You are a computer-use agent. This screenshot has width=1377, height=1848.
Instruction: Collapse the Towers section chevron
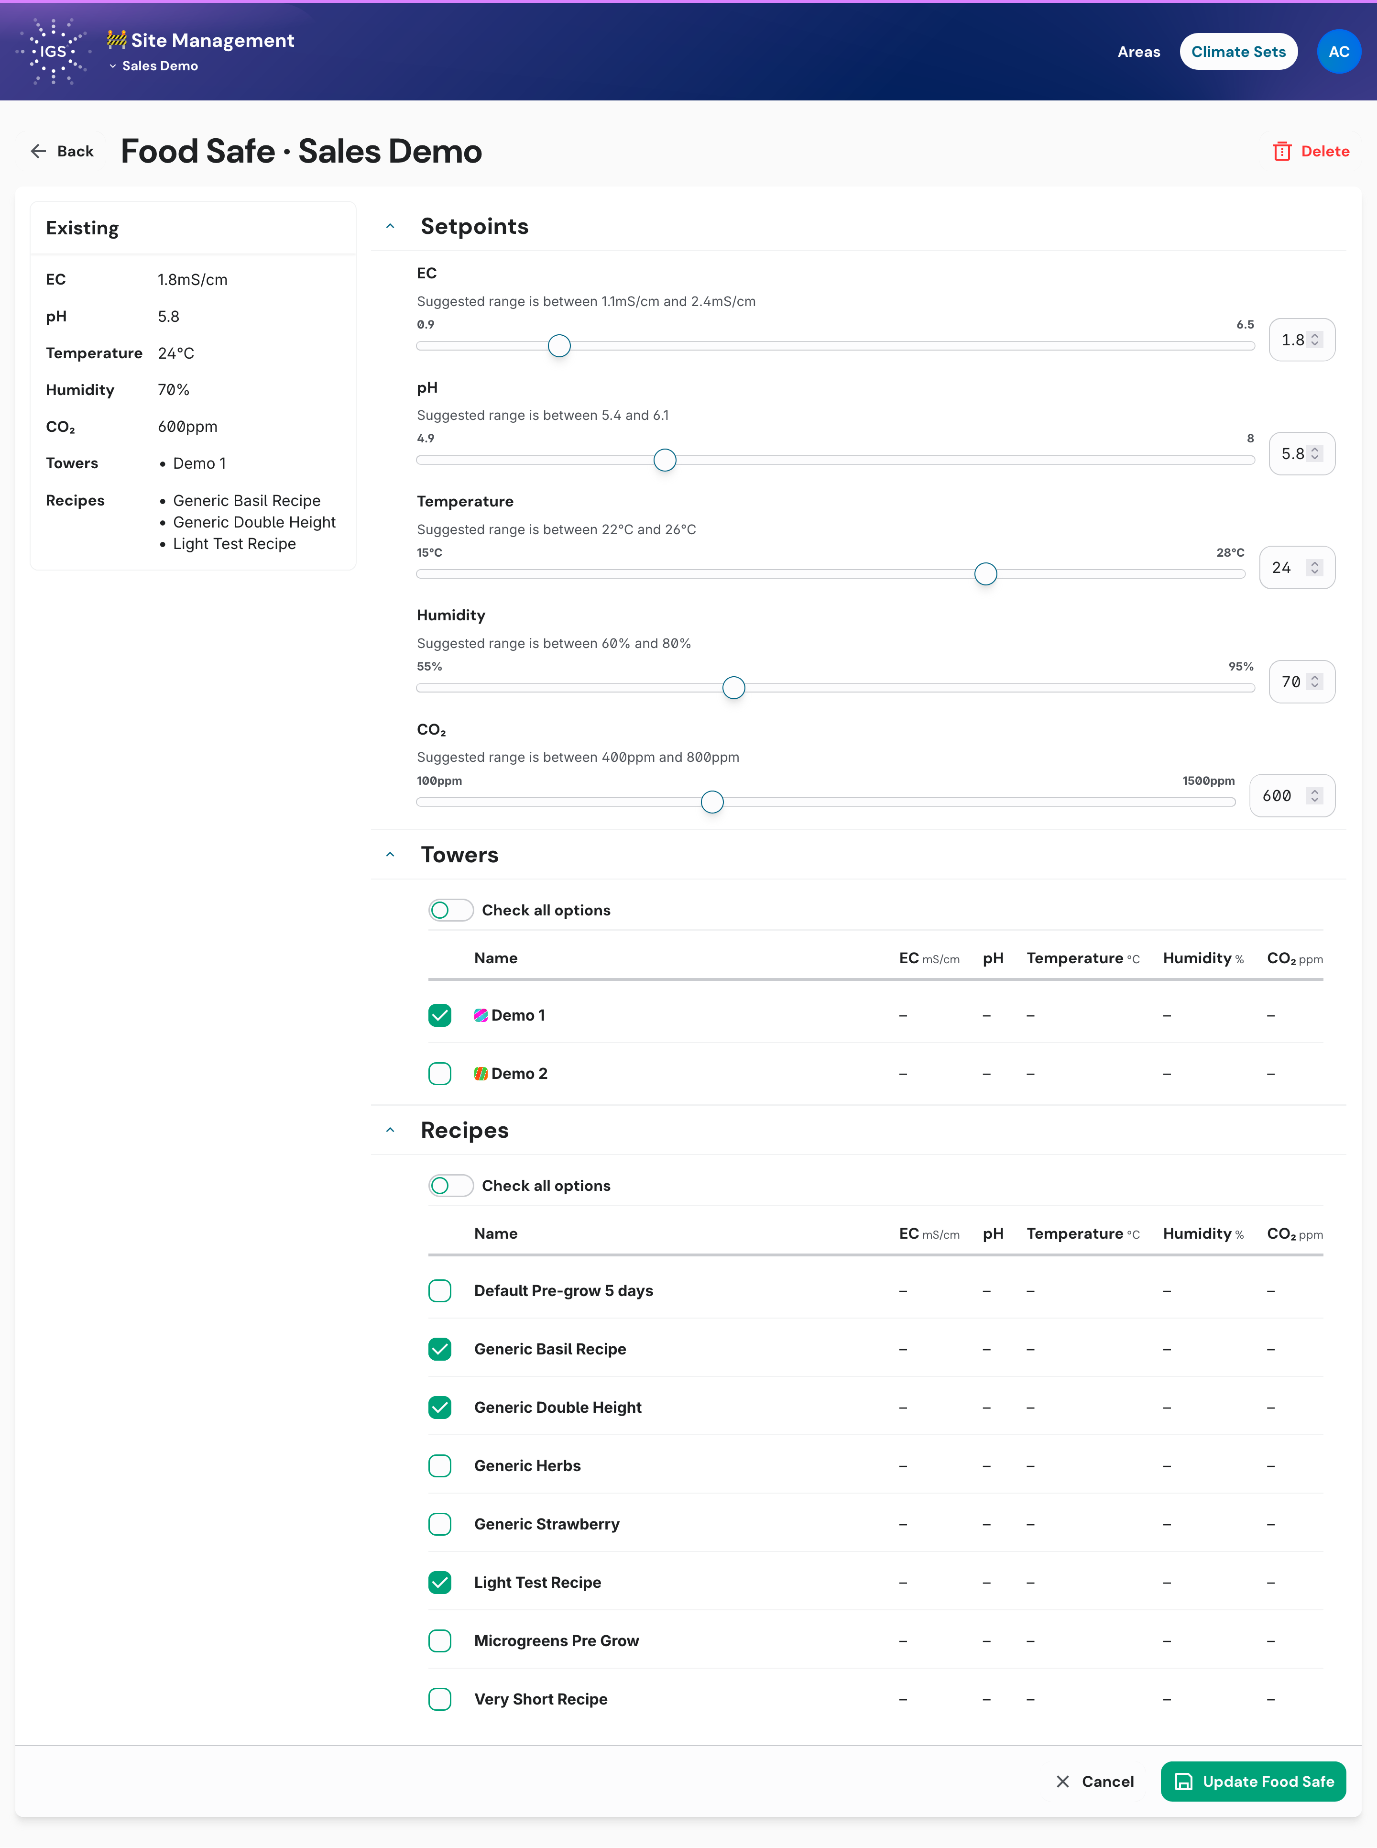pyautogui.click(x=390, y=855)
